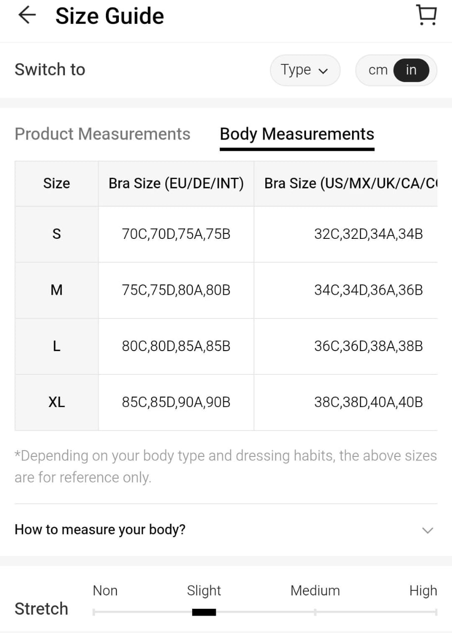Open the Type dropdown

click(x=304, y=70)
